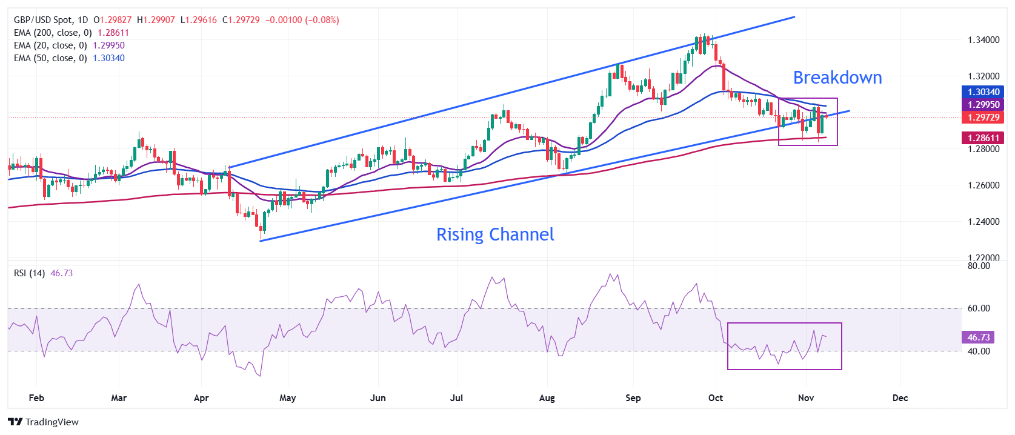
Task: Open the RSI (14) indicator legend
Action: (x=29, y=273)
